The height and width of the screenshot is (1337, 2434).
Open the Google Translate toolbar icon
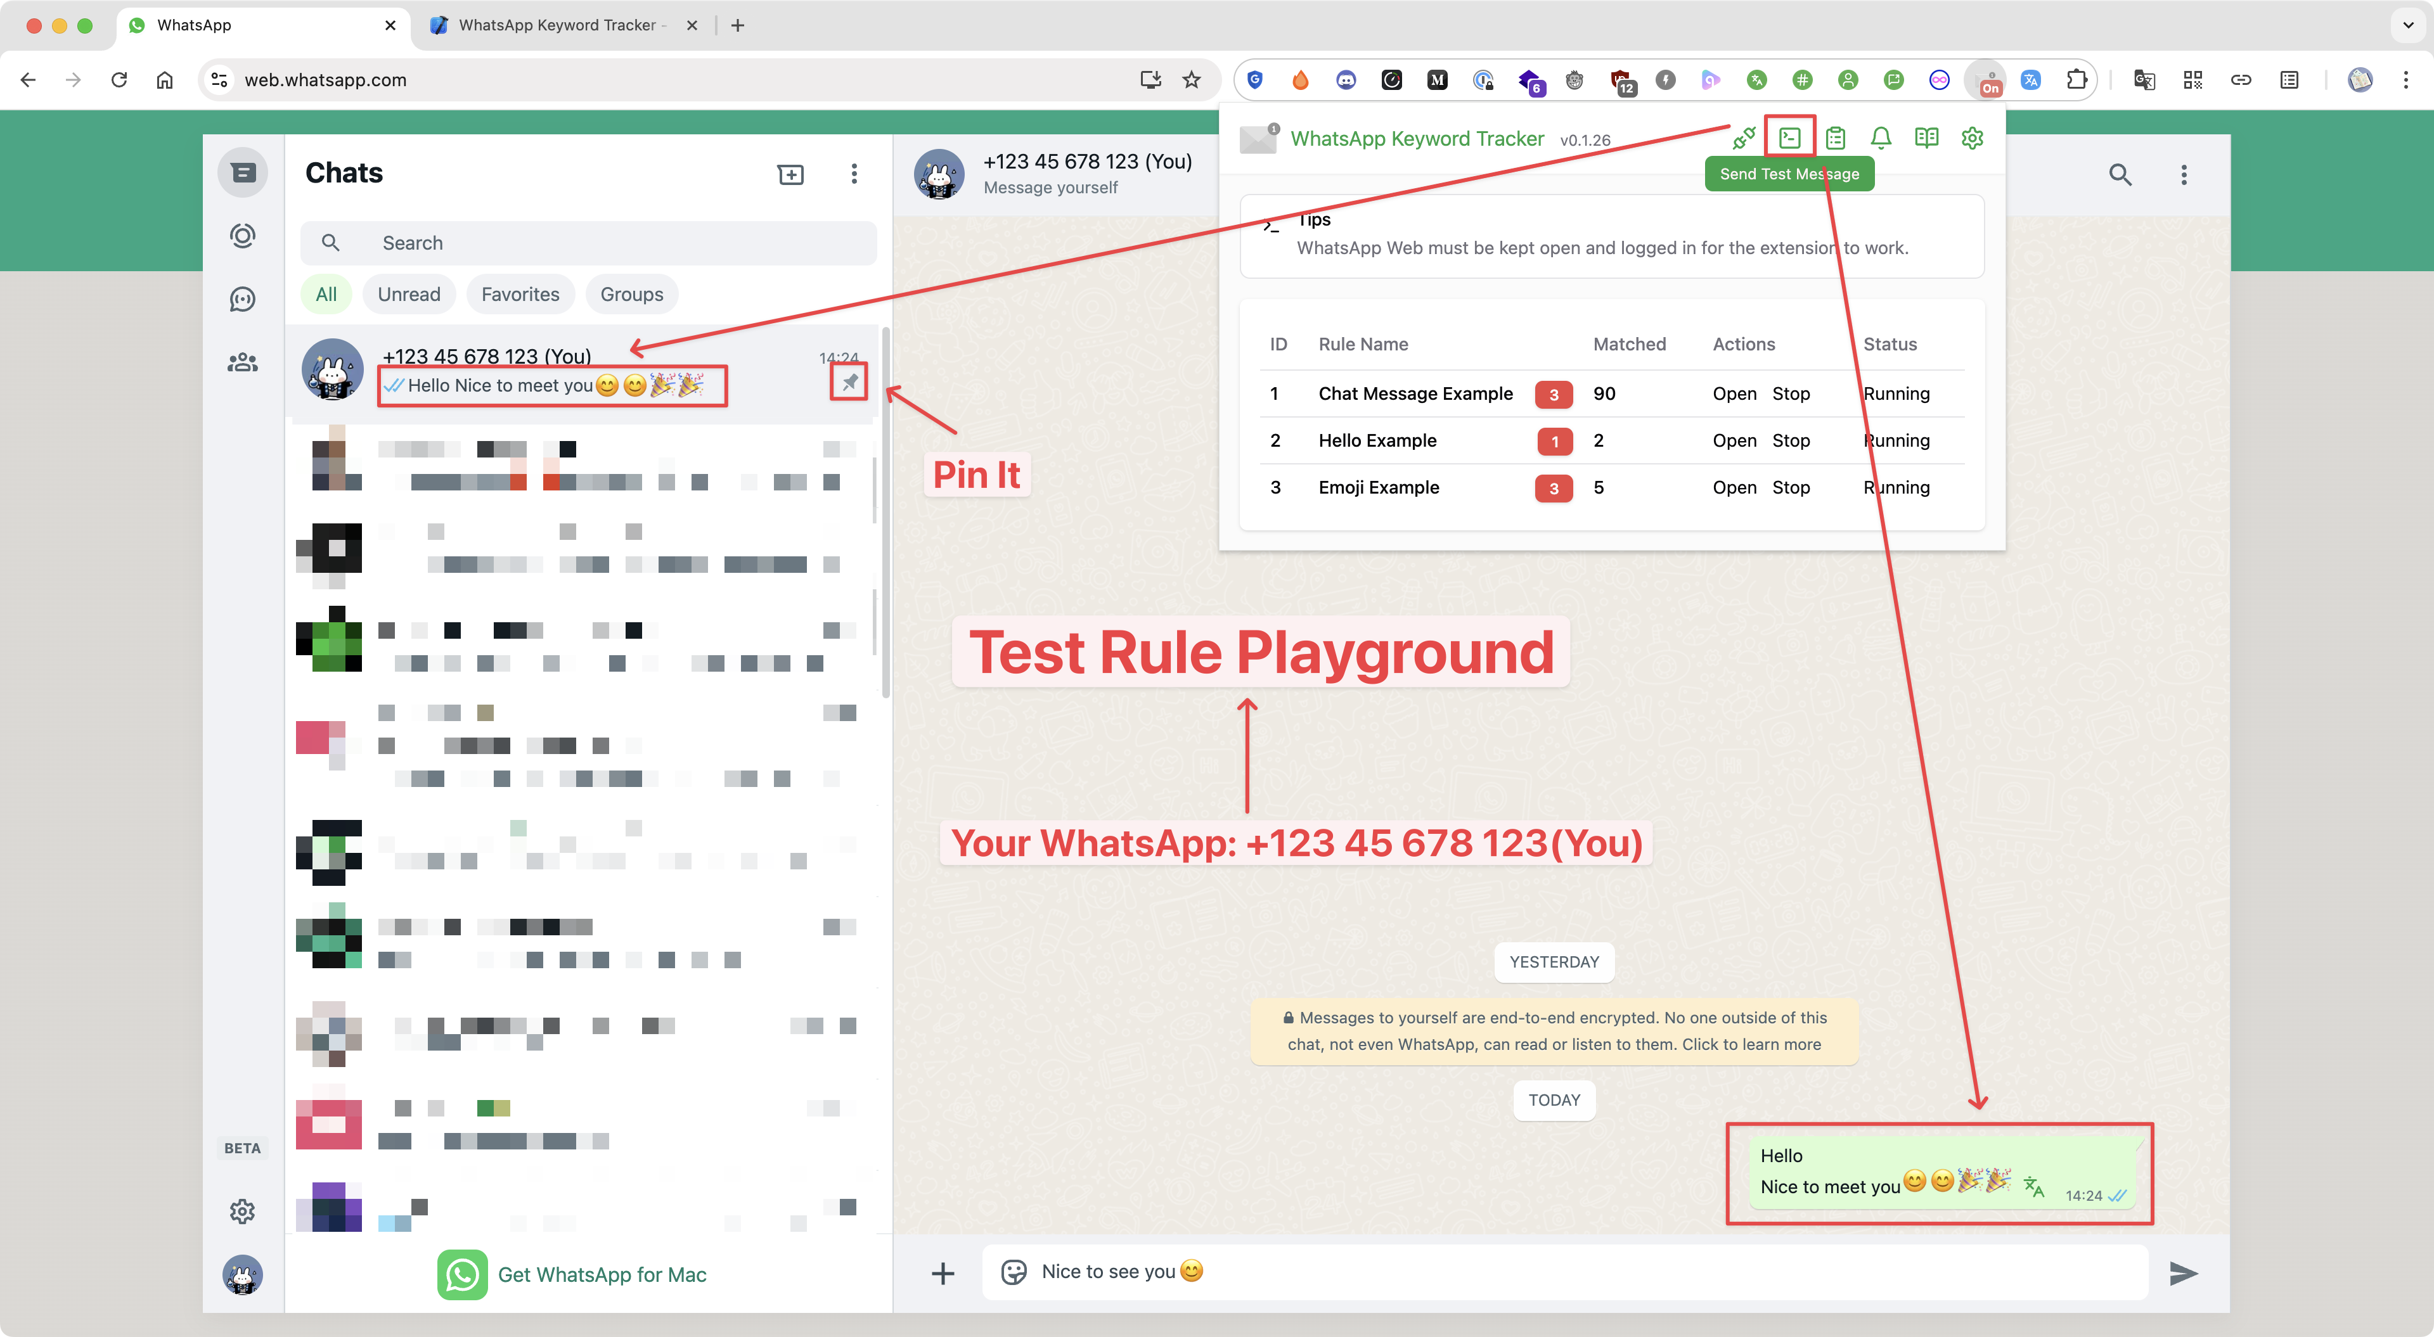2144,80
